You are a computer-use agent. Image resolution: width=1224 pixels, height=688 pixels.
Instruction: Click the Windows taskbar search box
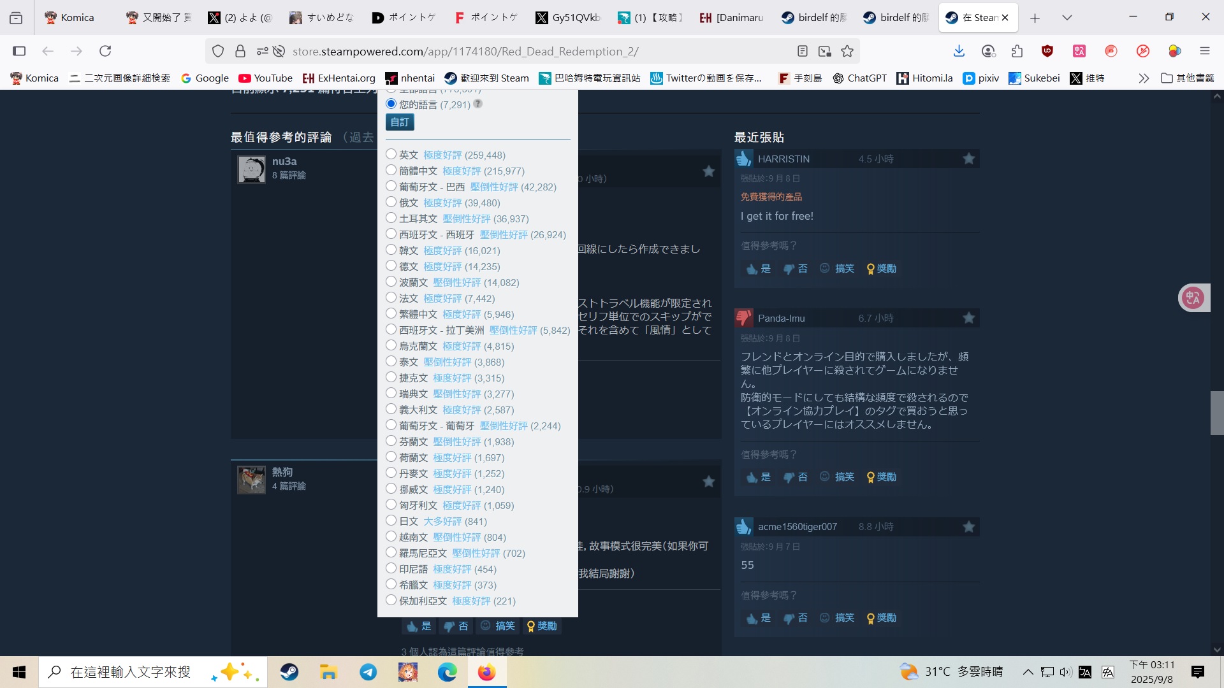tap(153, 672)
